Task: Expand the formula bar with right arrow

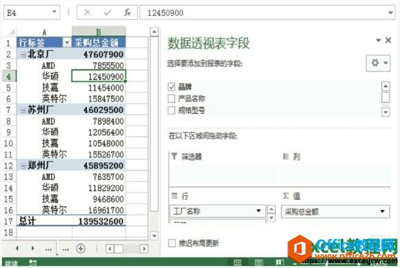Action: point(390,12)
